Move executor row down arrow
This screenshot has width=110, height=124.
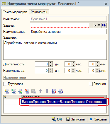click(x=47, y=91)
